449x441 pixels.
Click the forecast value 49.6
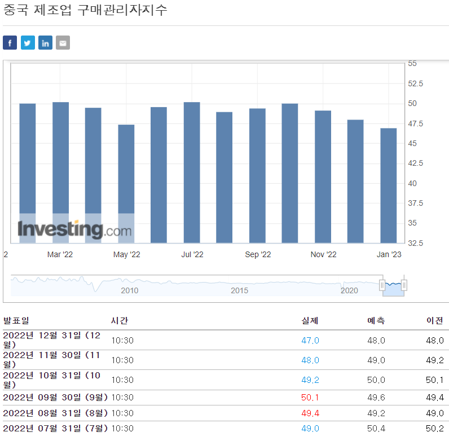(376, 398)
